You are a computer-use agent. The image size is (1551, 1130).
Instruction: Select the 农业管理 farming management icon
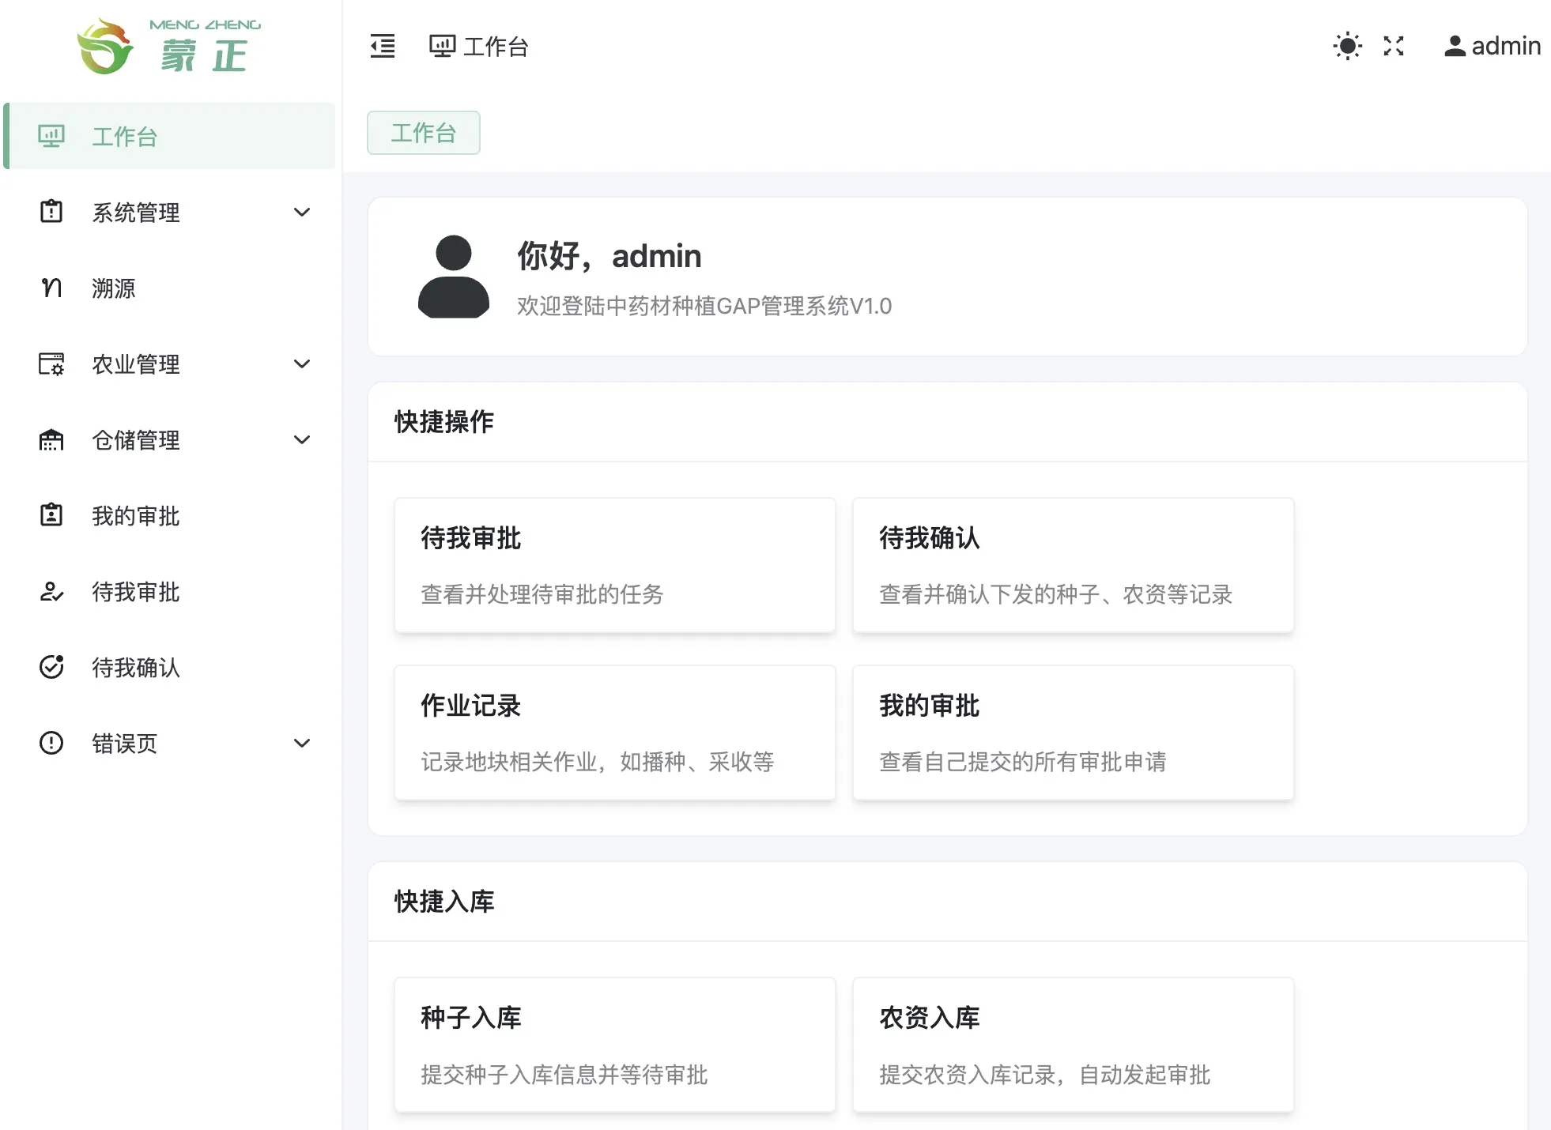tap(51, 364)
